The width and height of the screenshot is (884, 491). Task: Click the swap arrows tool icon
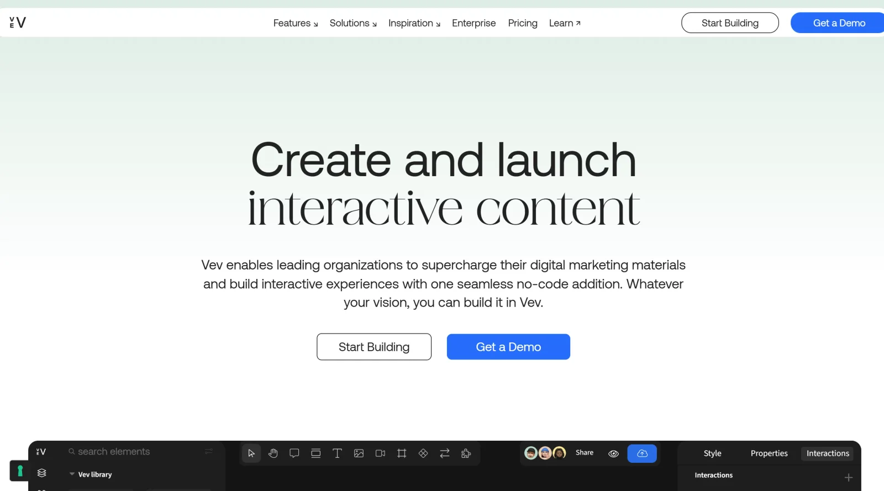click(x=445, y=453)
